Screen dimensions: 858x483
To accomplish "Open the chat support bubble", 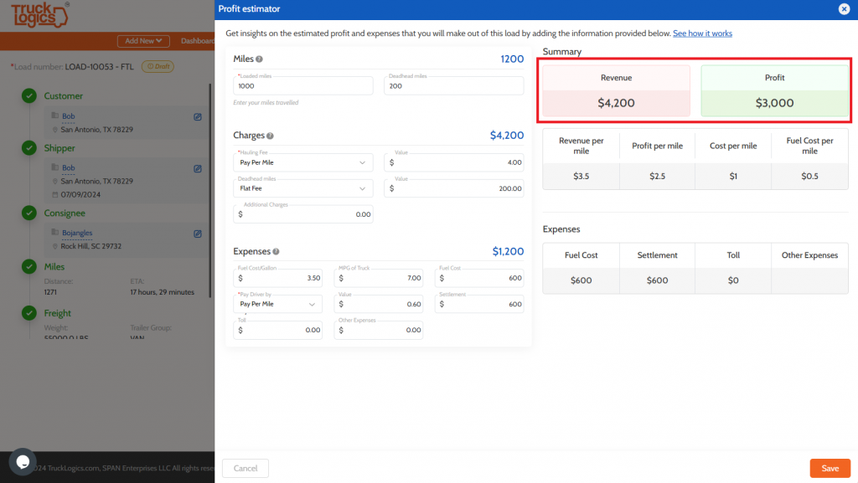I will tap(23, 462).
